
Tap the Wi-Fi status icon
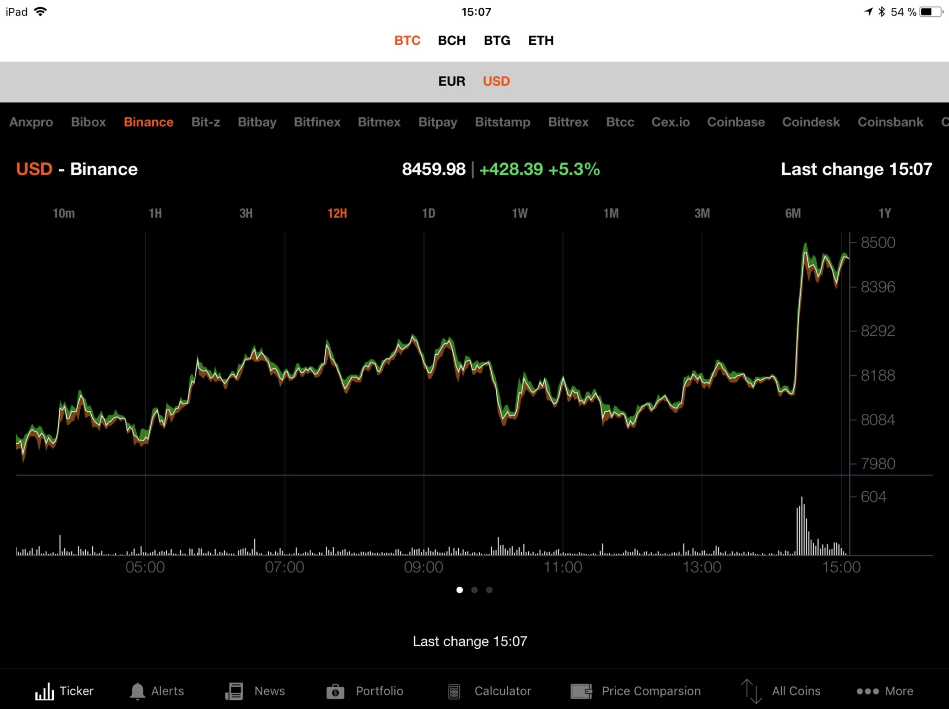point(41,12)
